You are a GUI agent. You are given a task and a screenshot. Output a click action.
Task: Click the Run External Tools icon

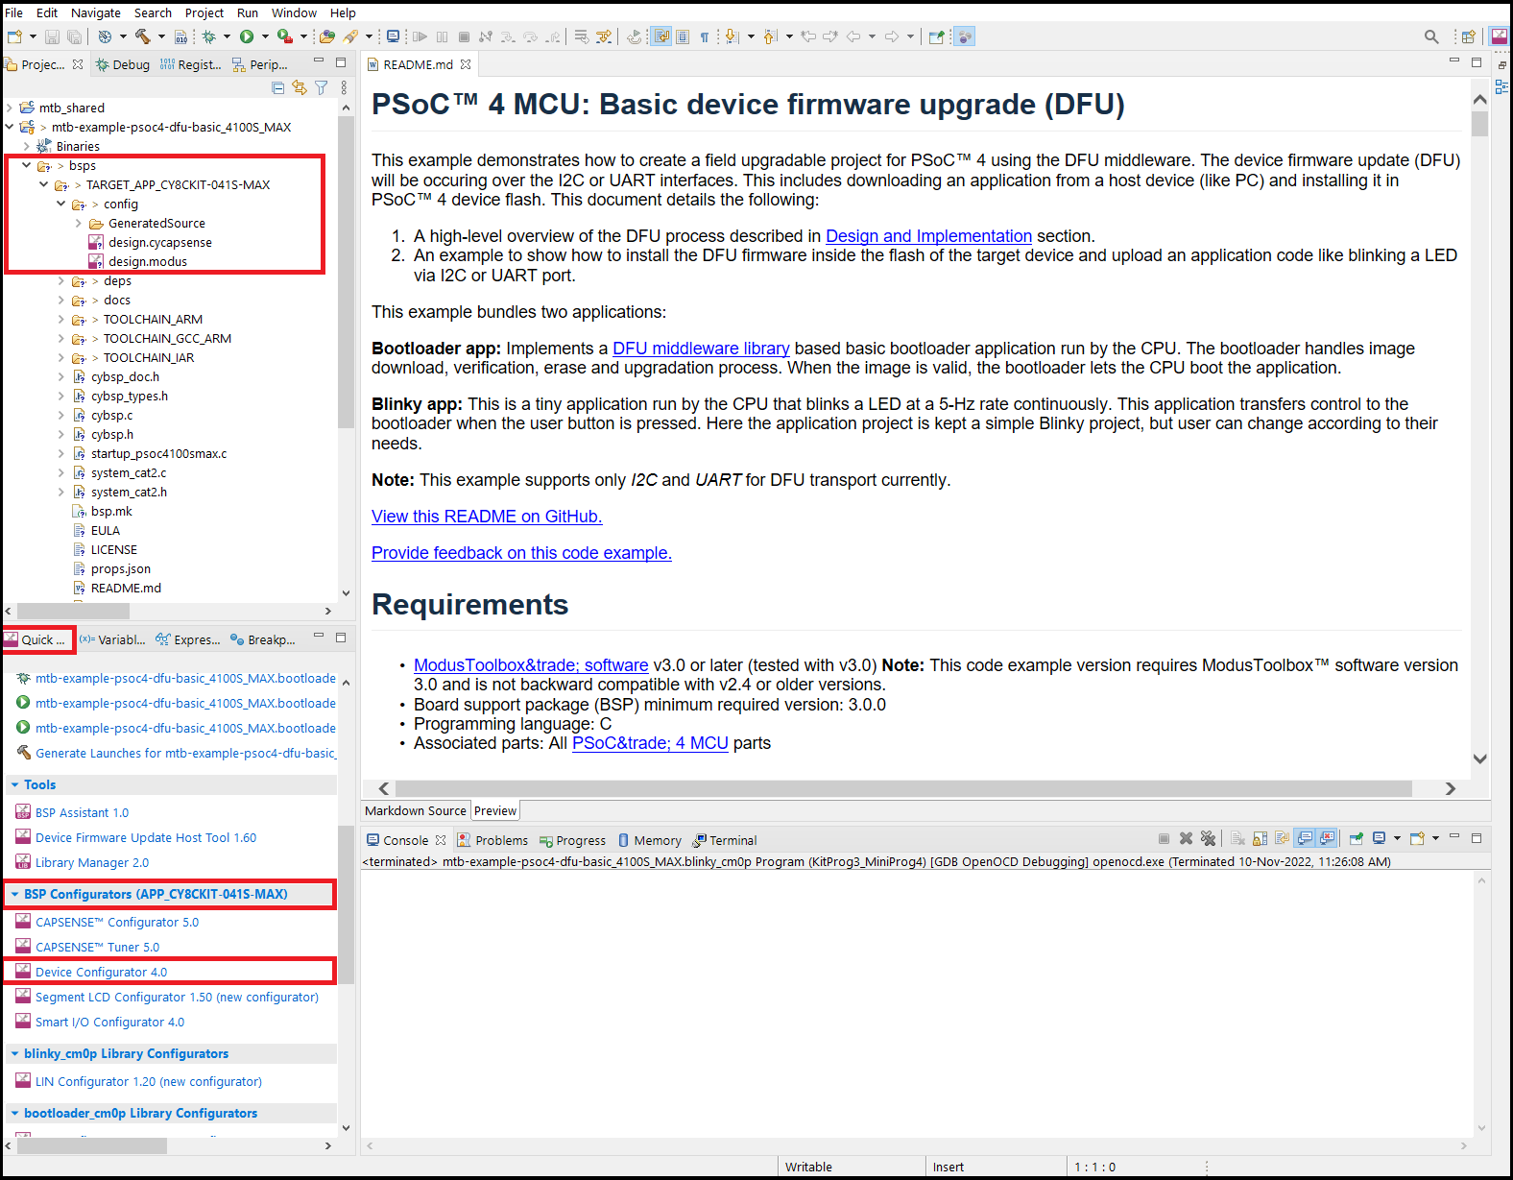[285, 36]
